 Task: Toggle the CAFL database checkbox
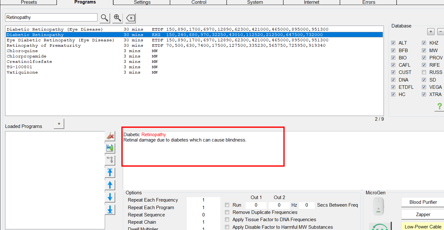393,65
